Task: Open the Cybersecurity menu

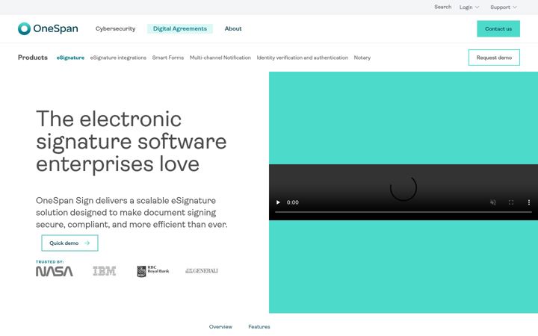Action: pyautogui.click(x=115, y=29)
